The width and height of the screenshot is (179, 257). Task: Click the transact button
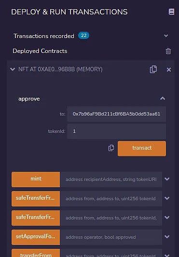click(x=142, y=148)
